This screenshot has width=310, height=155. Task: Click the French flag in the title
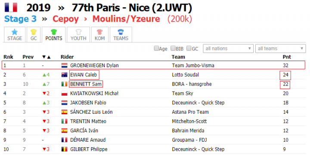coord(11,7)
